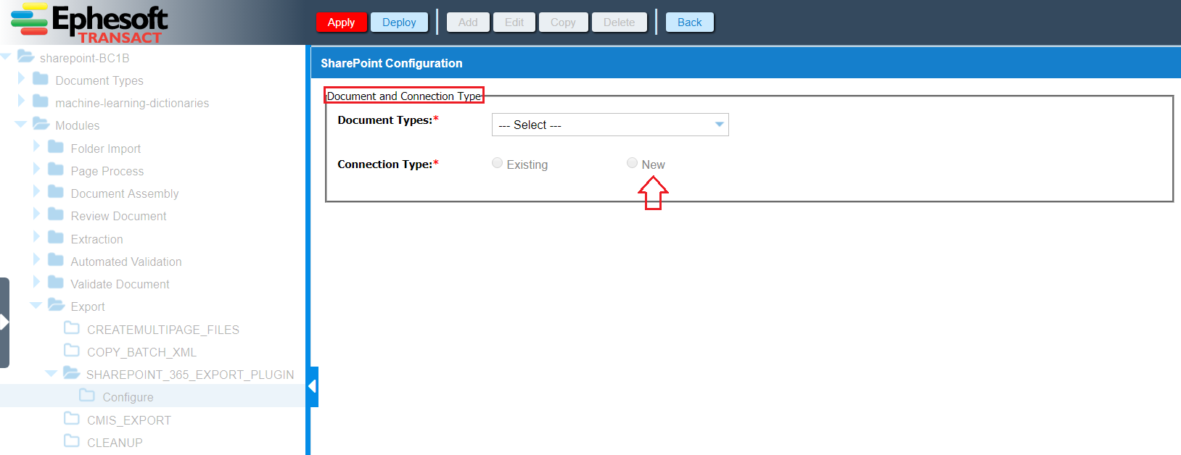Click the CLEANUP folder icon

[72, 441]
